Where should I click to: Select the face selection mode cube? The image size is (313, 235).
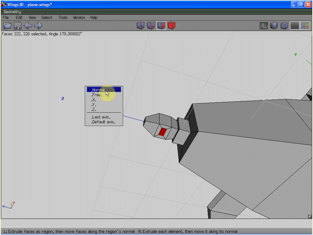click(161, 26)
